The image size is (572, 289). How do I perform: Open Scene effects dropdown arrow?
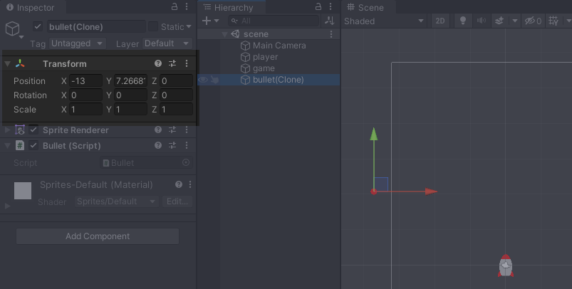coord(515,21)
